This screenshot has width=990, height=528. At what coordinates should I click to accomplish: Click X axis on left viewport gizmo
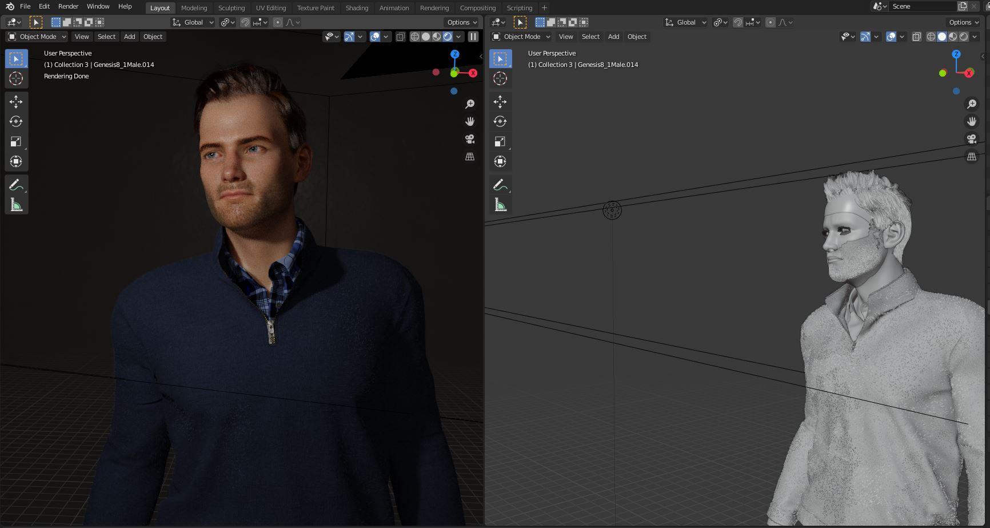tap(473, 73)
